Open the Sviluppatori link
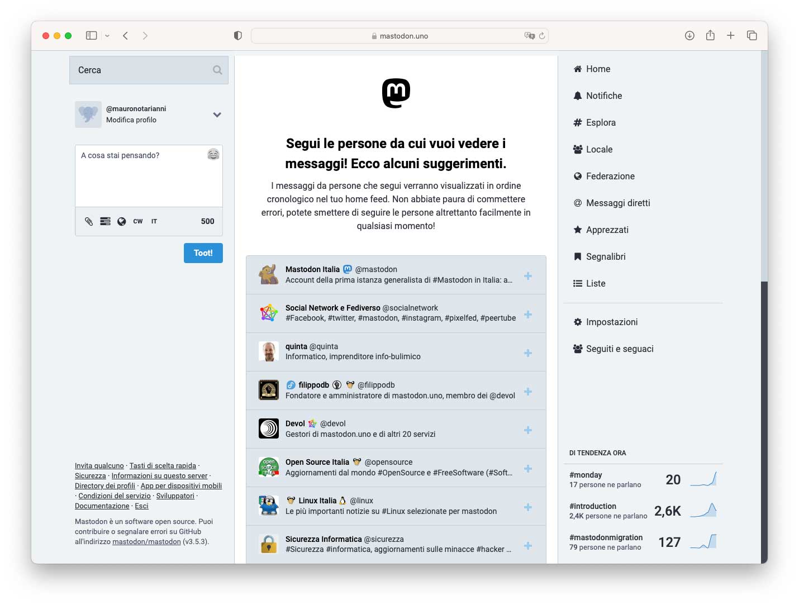 (x=175, y=496)
